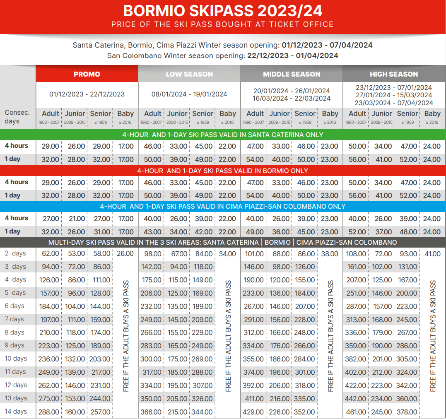Click the 14 days middle season adult price "429.00"
The height and width of the screenshot is (419, 446).
(253, 412)
